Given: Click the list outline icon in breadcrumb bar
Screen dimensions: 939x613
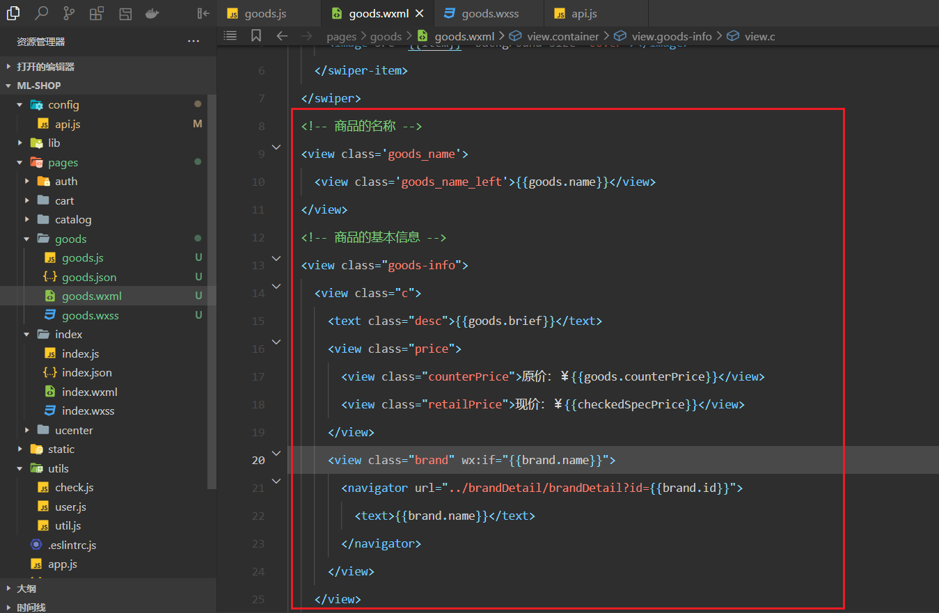Looking at the screenshot, I should click(x=230, y=35).
